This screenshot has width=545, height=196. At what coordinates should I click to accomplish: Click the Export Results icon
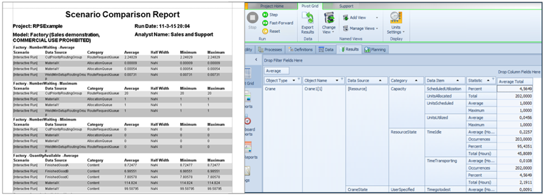click(307, 18)
